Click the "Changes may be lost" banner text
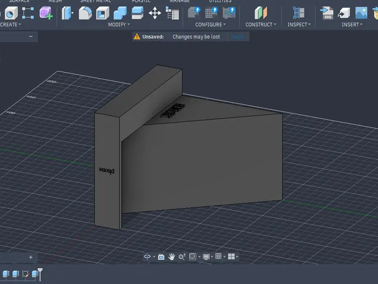 (196, 37)
